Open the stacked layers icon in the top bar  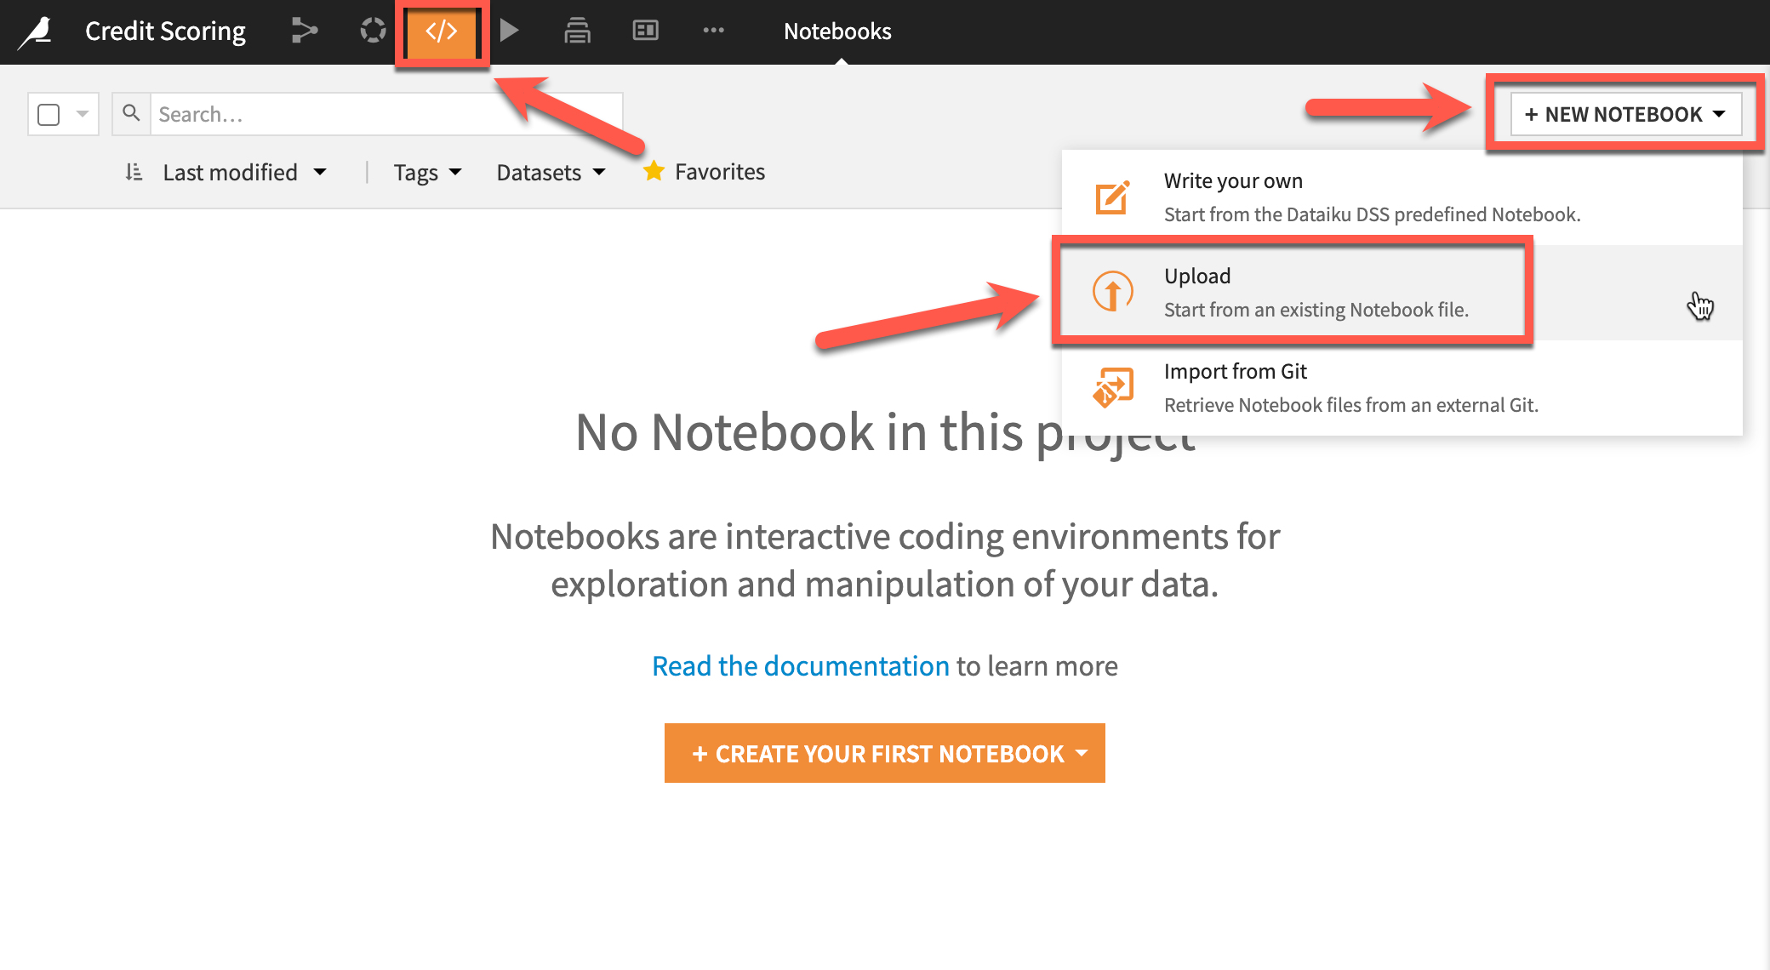(577, 31)
